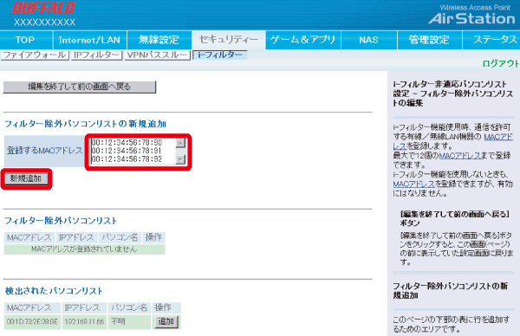Screen dimensions: 520x336
Task: Open the ファイアウォール sub-tab
Action: [35, 55]
